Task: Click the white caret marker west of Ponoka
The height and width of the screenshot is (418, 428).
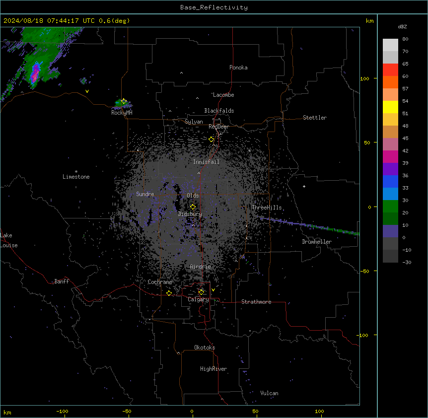Action: (x=181, y=73)
